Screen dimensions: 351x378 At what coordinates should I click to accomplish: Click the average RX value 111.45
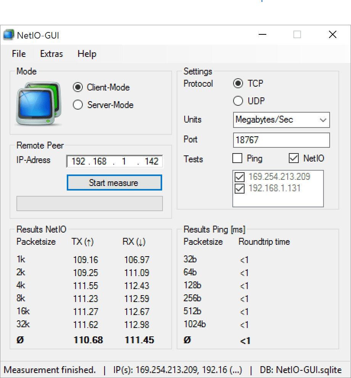[139, 340]
